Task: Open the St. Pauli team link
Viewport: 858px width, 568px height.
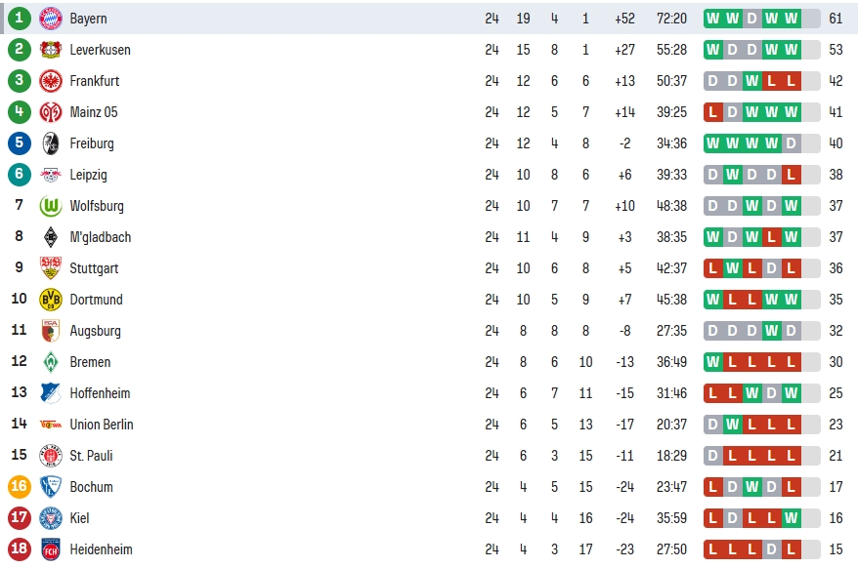Action: (x=91, y=456)
